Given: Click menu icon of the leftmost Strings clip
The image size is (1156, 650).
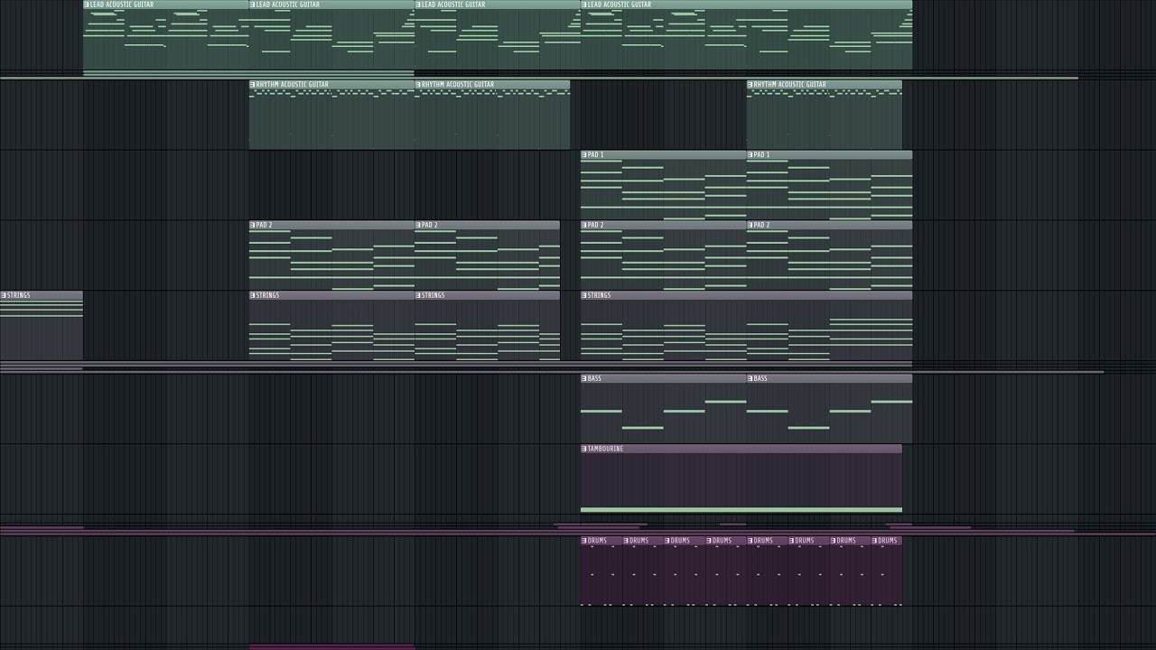Looking at the screenshot, I should (x=4, y=296).
